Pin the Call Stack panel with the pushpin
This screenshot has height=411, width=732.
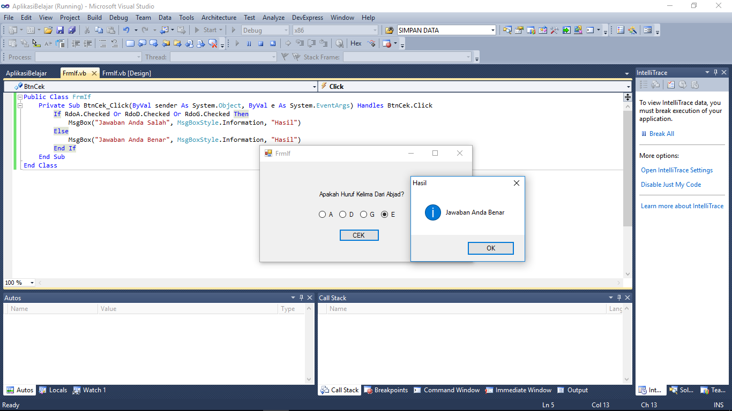pyautogui.click(x=619, y=298)
